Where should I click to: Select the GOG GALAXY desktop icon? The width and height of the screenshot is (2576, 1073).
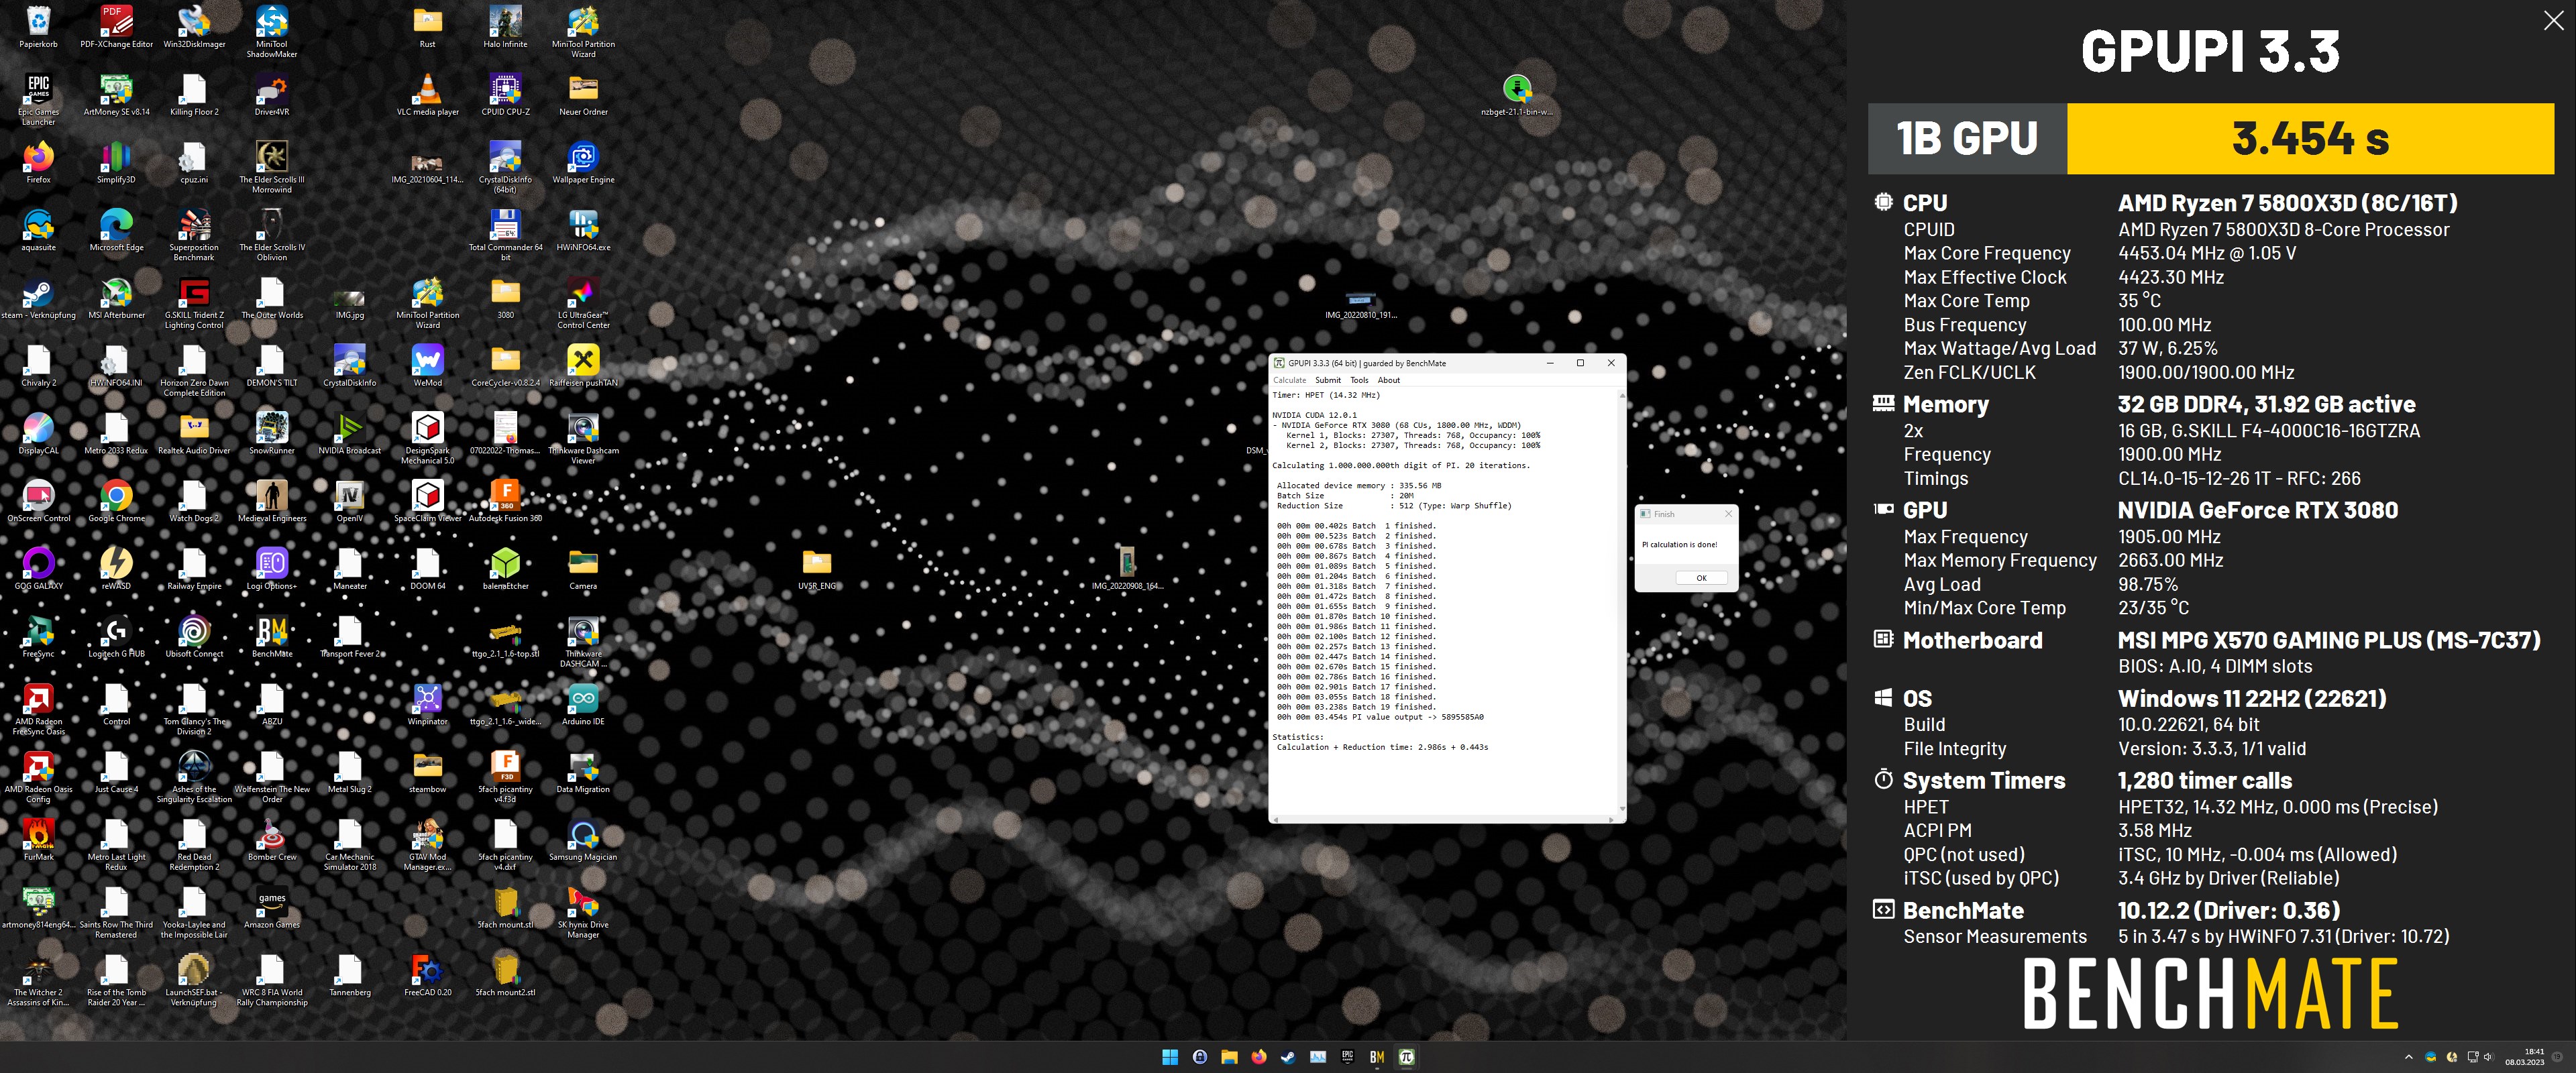(x=38, y=569)
